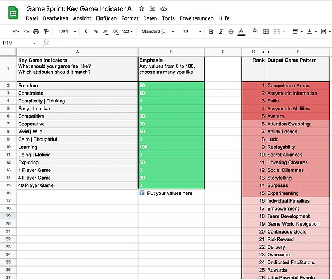Click the formula bar input
The image size is (332, 280).
193,43
